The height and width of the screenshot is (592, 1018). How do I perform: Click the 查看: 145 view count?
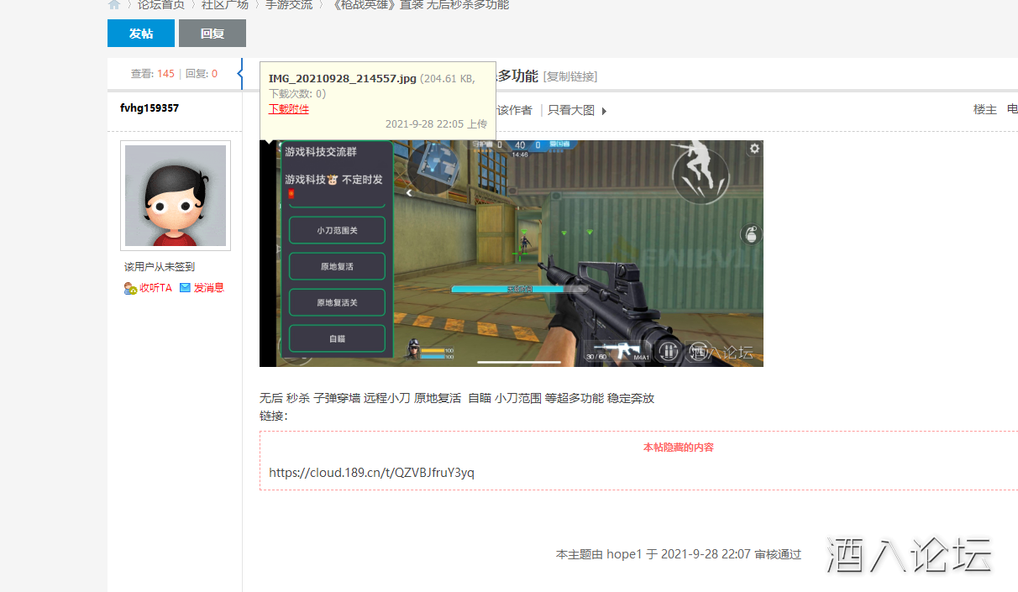pyautogui.click(x=153, y=74)
